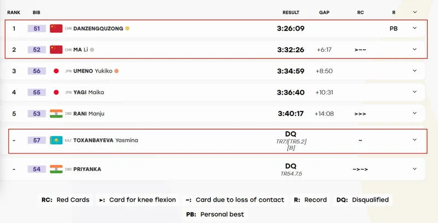Click Japan flag beside UMENO Yukiko
Image resolution: width=438 pixels, height=223 pixels.
click(56, 71)
